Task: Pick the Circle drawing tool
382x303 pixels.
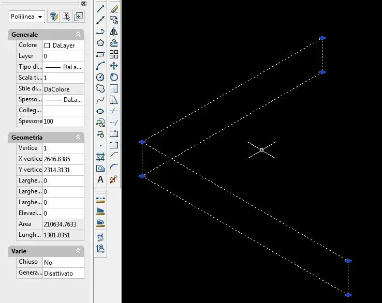Action: (100, 78)
